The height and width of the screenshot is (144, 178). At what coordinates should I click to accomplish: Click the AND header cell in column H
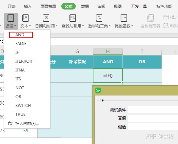tap(108, 62)
